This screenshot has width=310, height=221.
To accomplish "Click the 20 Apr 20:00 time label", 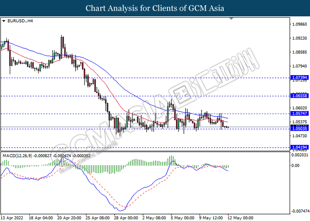I will [69, 218].
